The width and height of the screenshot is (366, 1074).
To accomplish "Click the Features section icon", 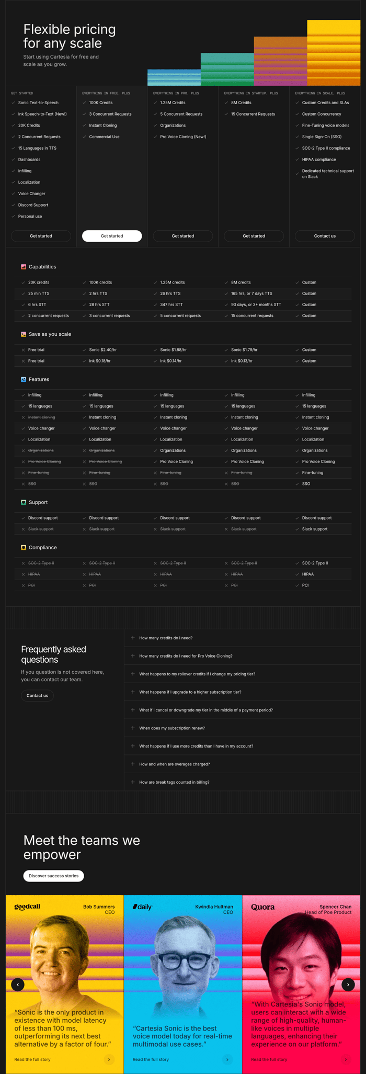I will [24, 379].
